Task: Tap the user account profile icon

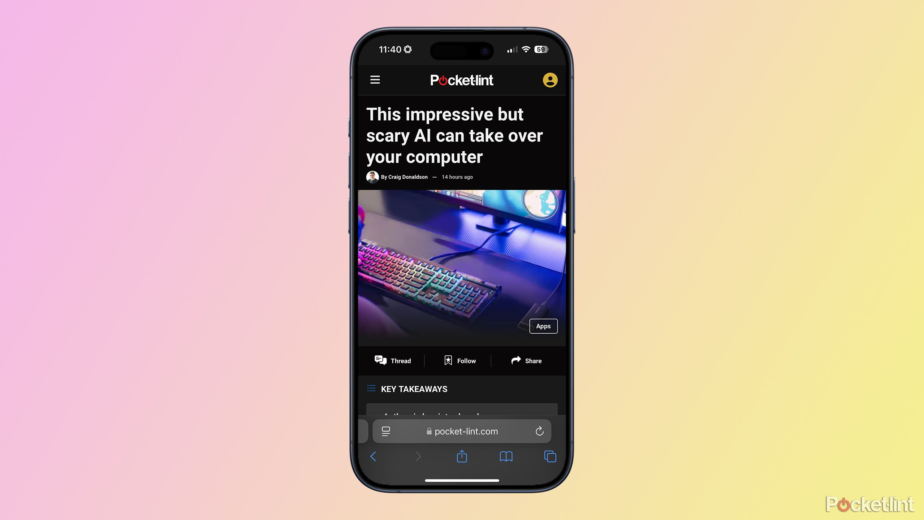Action: point(550,79)
